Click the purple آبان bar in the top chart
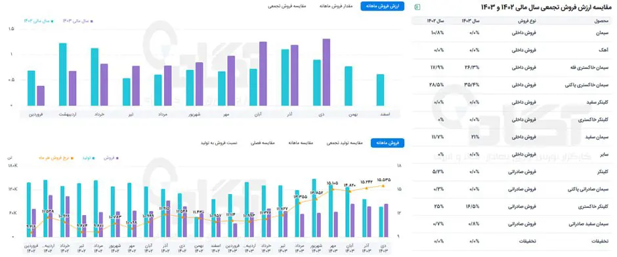 pyautogui.click(x=263, y=74)
